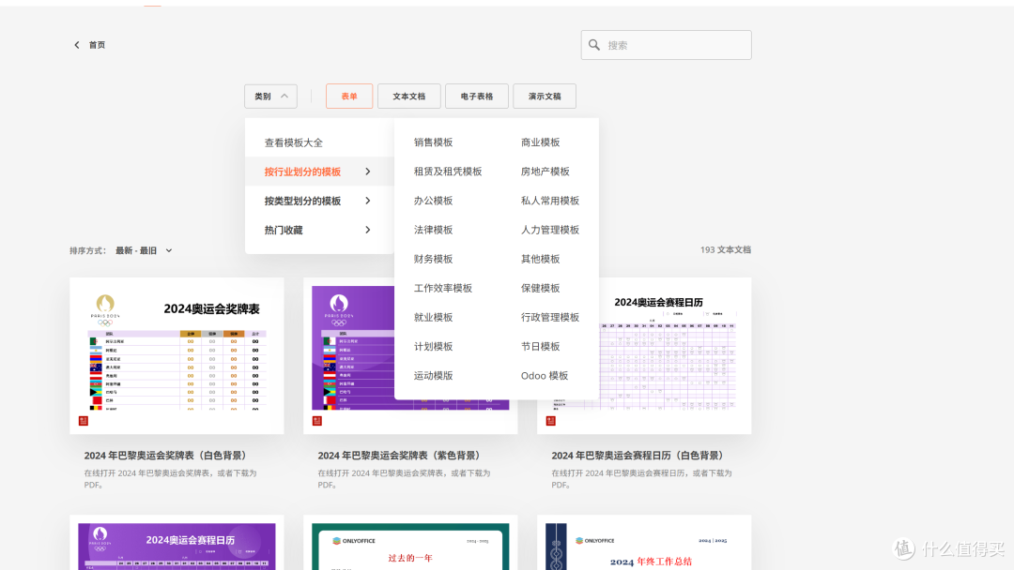
Task: Choose 办公模板 category
Action: tap(433, 201)
